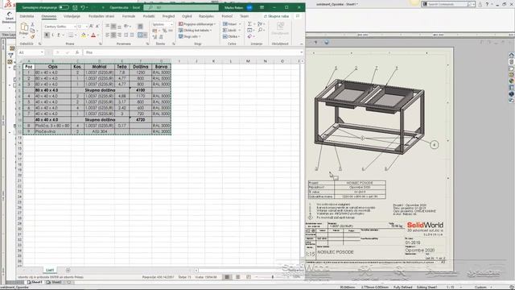Image resolution: width=515 pixels, height=290 pixels.
Task: Select the cell containing 4720
Action: click(141, 120)
